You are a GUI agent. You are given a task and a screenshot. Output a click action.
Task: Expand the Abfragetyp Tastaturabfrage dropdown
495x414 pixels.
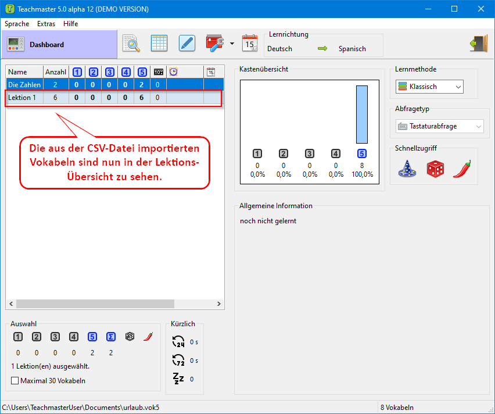(439, 126)
